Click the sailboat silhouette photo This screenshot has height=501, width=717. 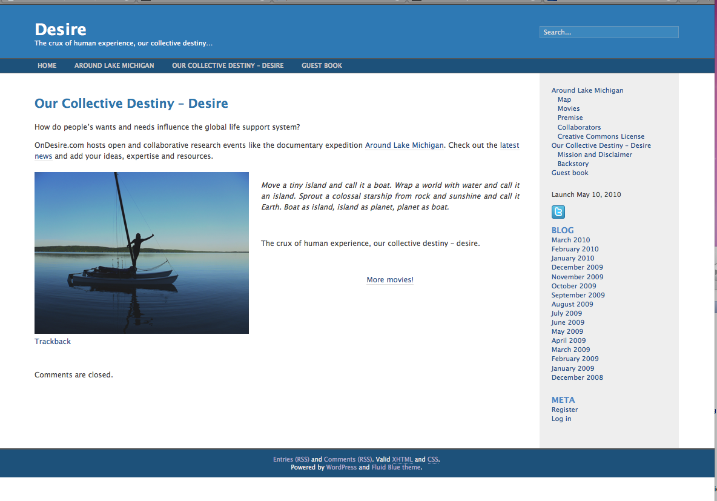pos(142,253)
